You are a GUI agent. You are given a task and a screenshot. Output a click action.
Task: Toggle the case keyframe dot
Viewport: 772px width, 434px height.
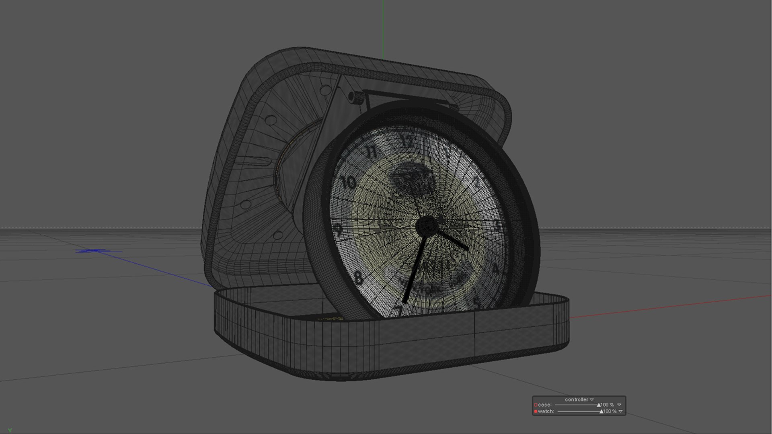tap(536, 405)
